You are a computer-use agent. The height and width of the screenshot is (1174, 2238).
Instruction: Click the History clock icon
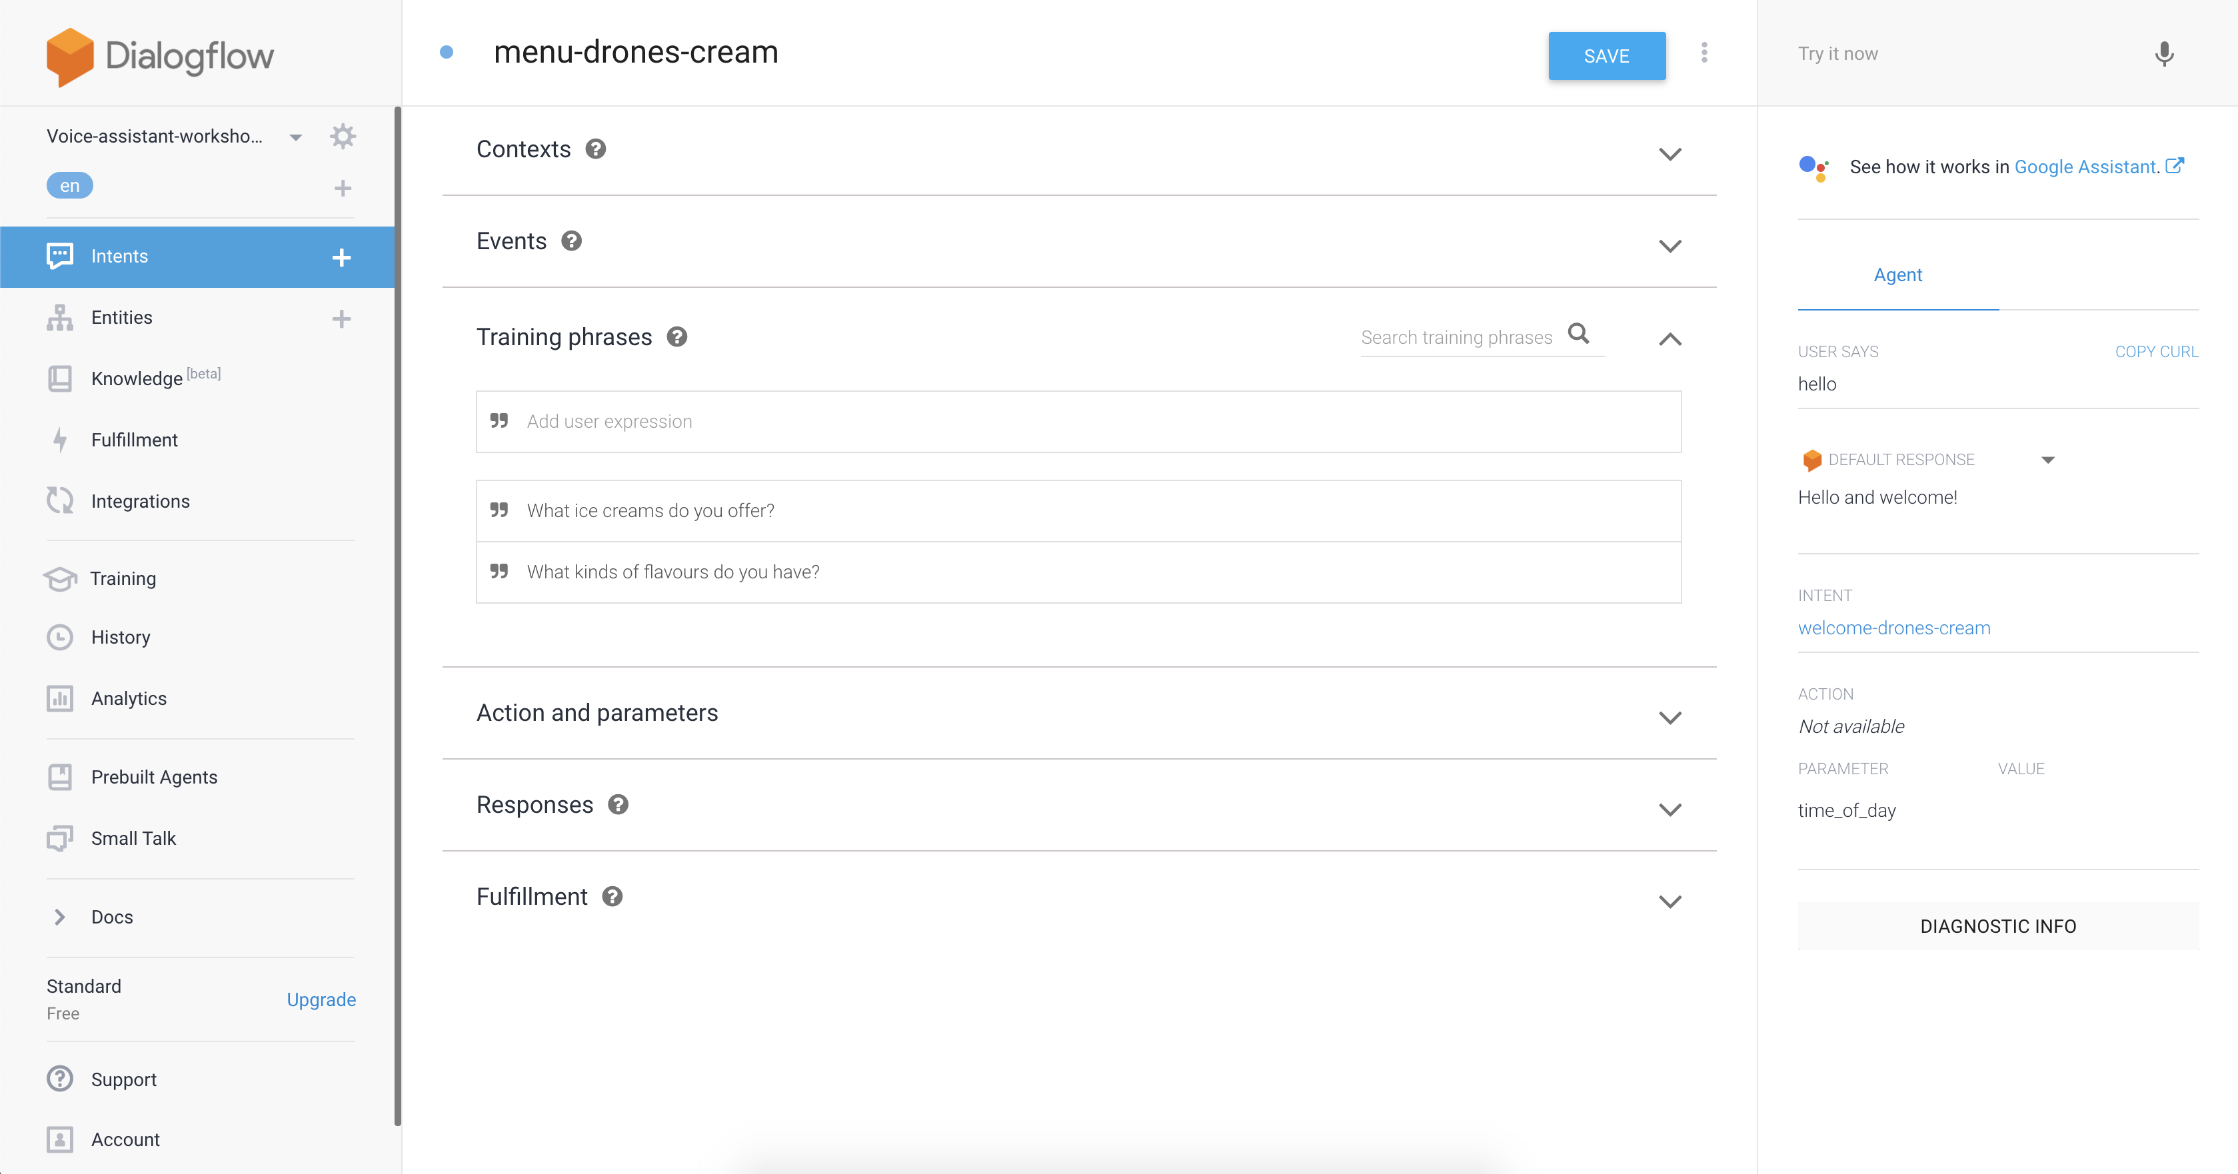pyautogui.click(x=60, y=638)
